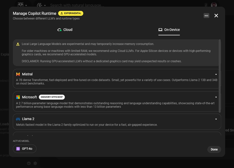Close the Manage Copilot Runtime dialog
Screen dimensions: 234x168
[x=216, y=15]
